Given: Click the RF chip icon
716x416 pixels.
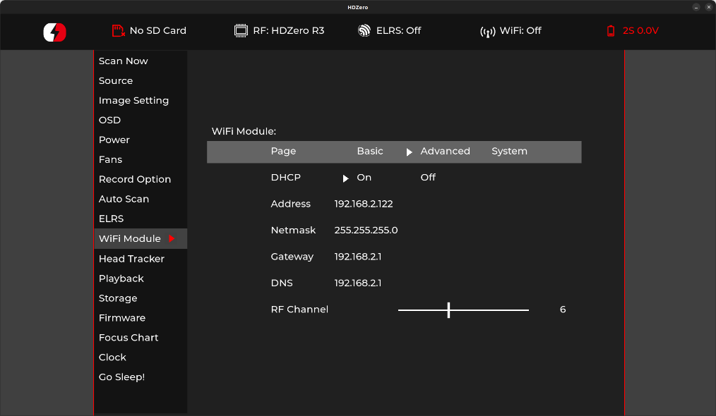Looking at the screenshot, I should tap(241, 31).
